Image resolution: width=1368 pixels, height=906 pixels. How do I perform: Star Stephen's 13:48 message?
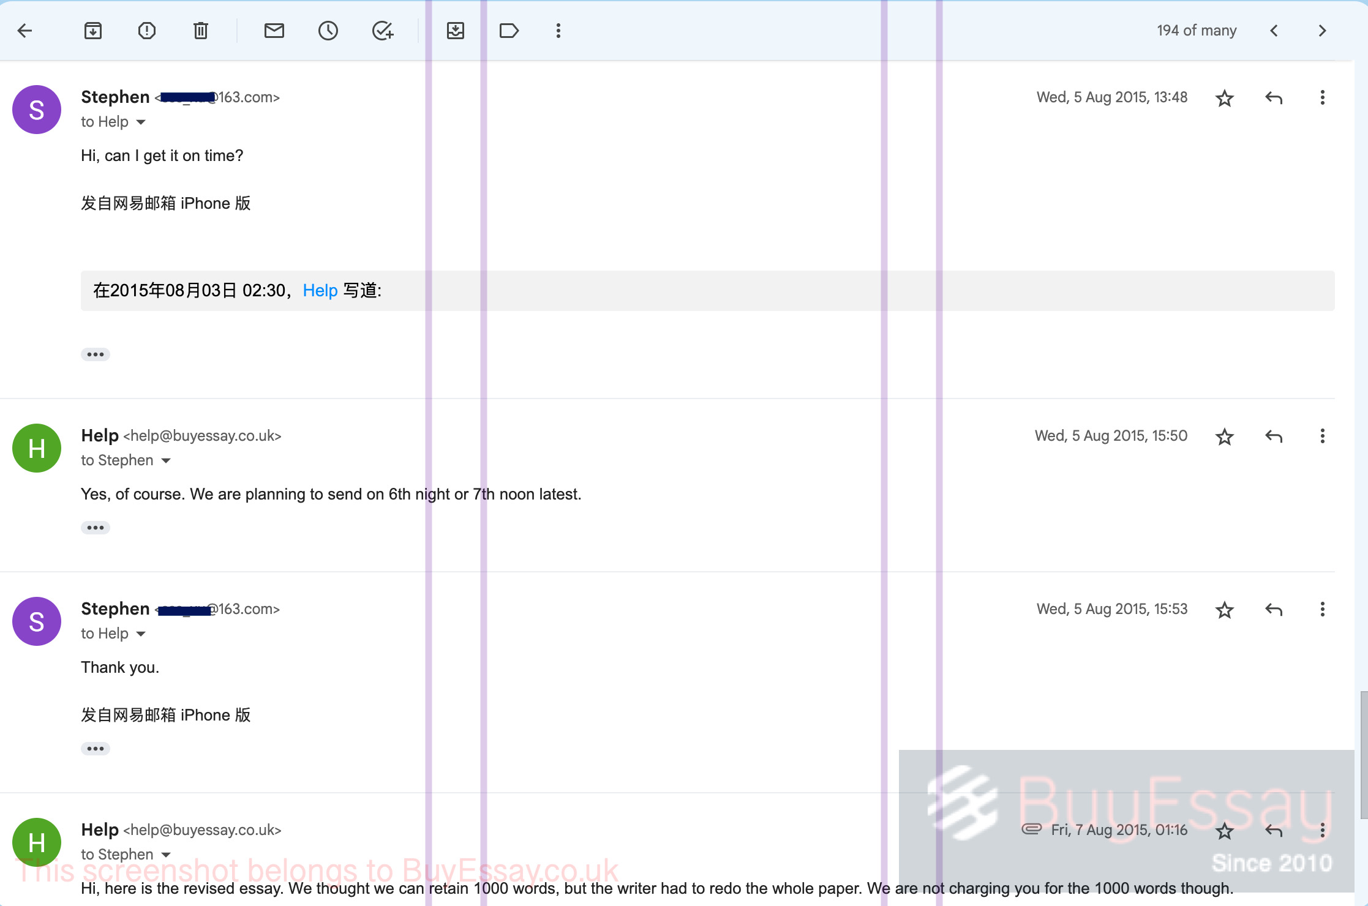[x=1225, y=98]
